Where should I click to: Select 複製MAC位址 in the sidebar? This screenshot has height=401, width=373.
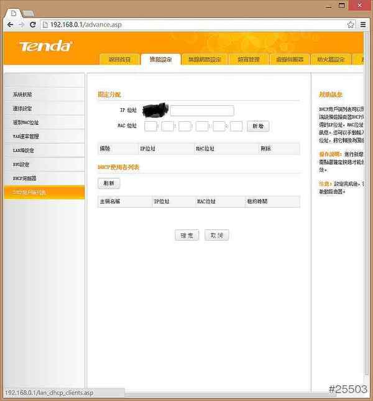[45, 122]
